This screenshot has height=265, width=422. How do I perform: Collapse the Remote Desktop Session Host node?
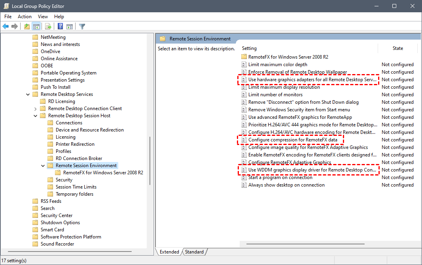(x=36, y=116)
